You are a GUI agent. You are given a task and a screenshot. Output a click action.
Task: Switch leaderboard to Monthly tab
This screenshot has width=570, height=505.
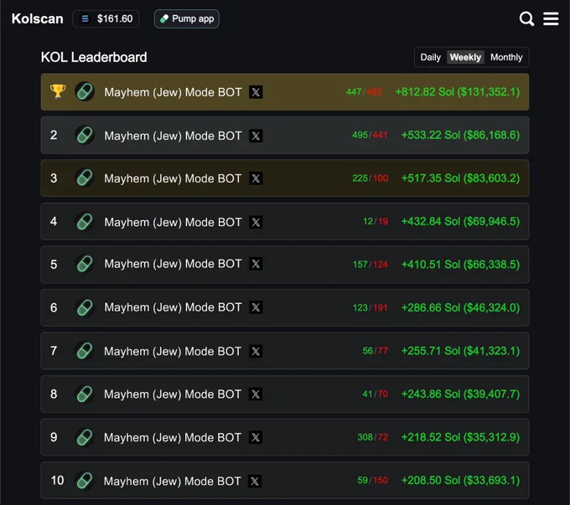point(506,57)
